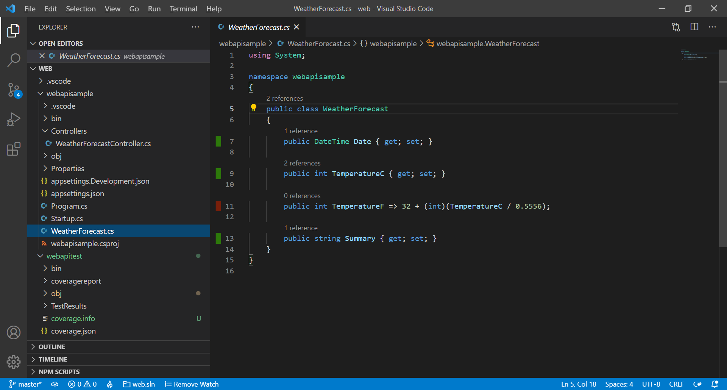Open the Extensions view icon

[x=14, y=149]
